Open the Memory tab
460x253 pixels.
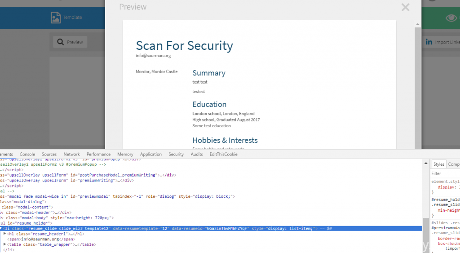point(125,154)
